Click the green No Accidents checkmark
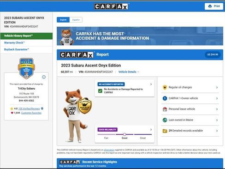The height and width of the screenshot is (169, 225). point(100,91)
